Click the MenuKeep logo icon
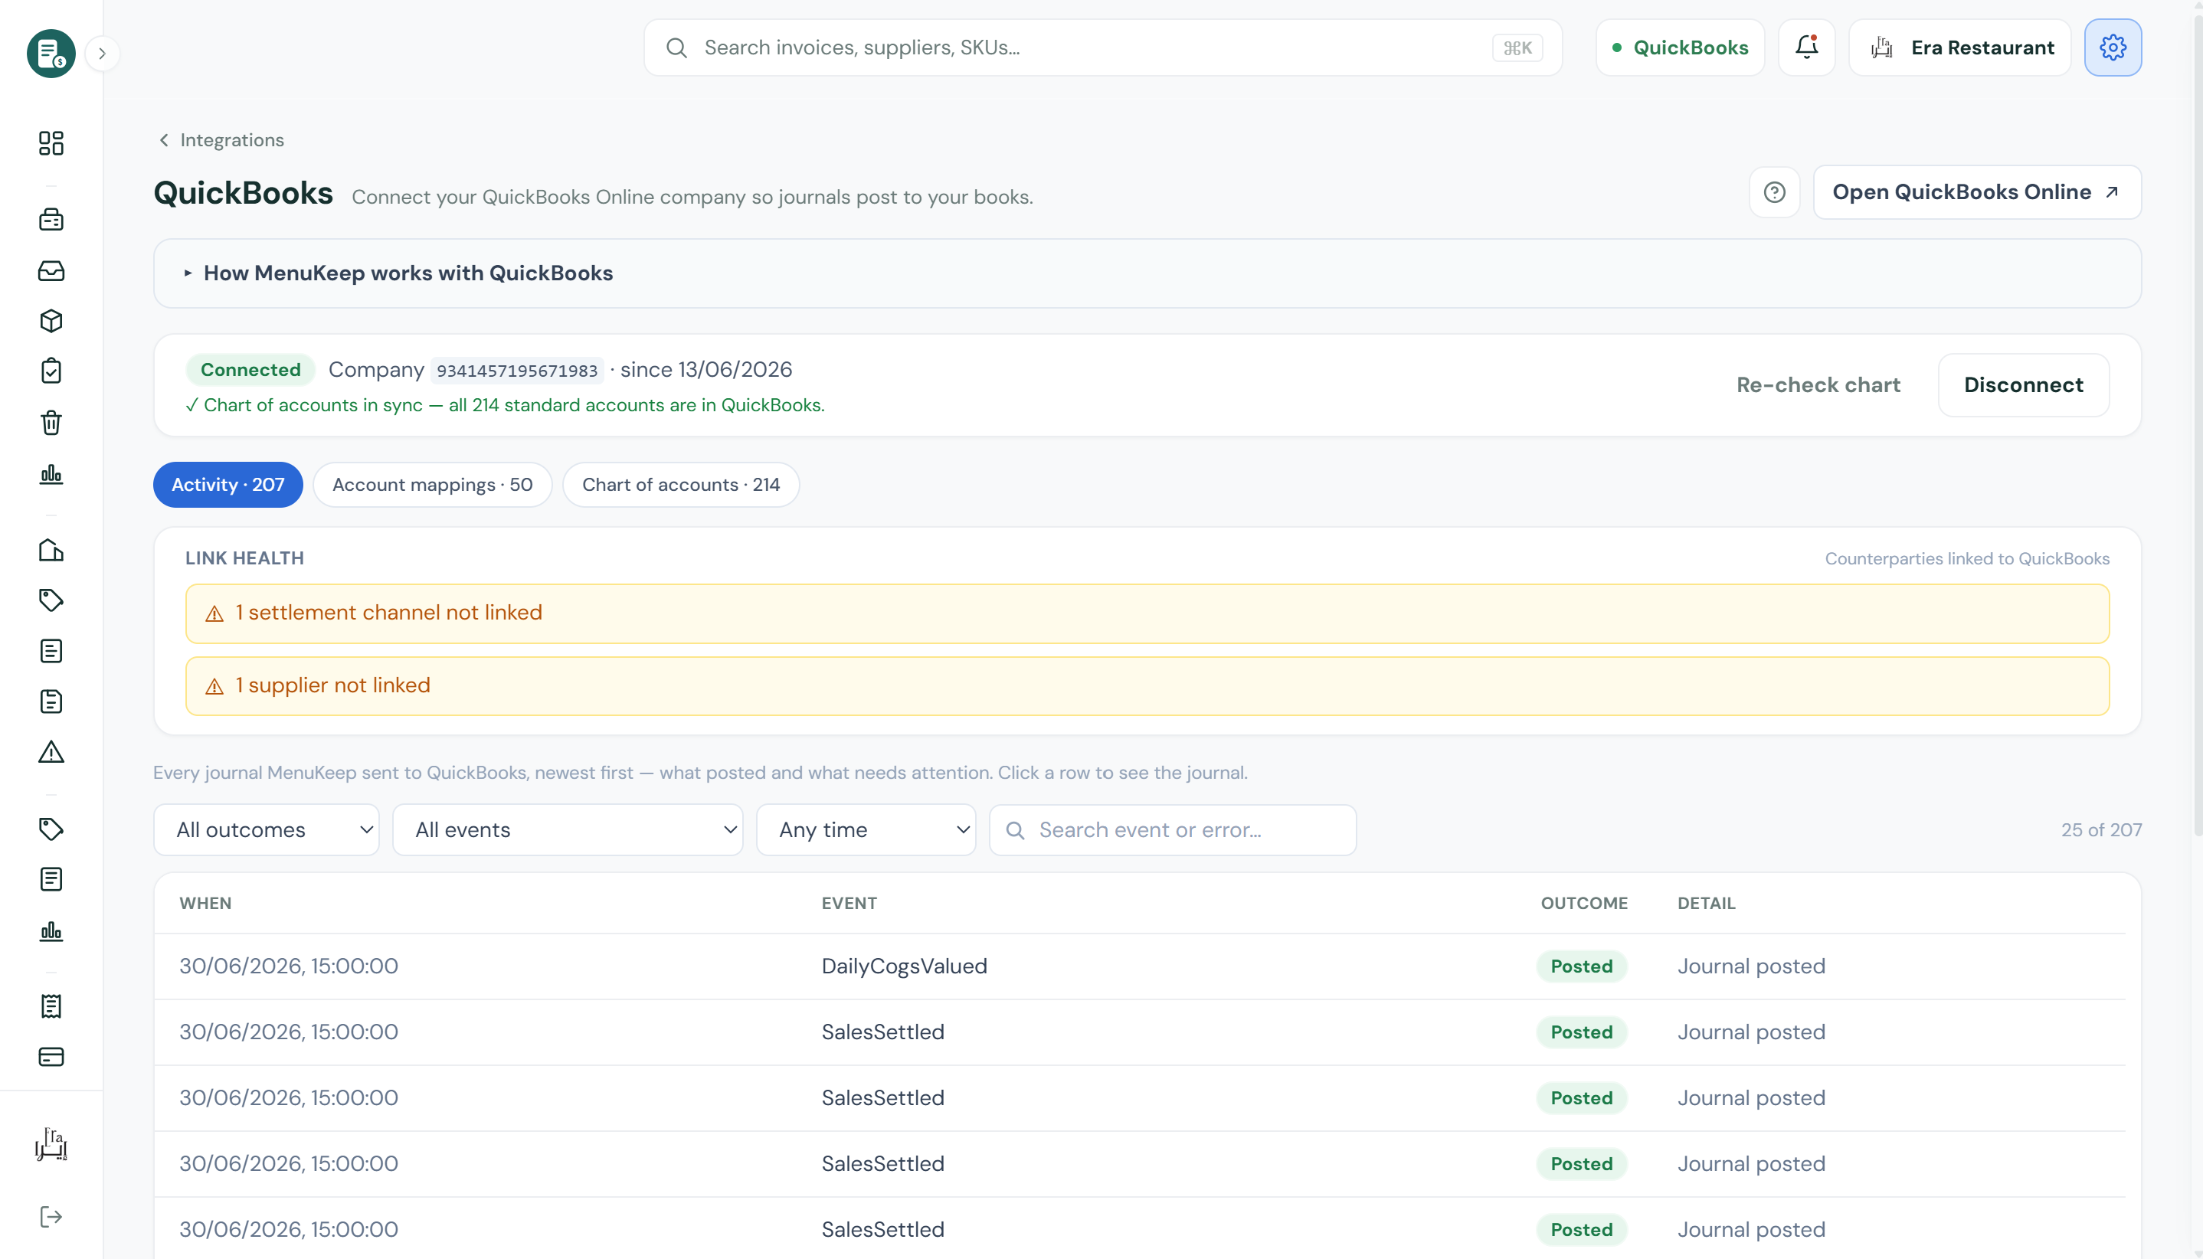Image resolution: width=2203 pixels, height=1259 pixels. point(51,54)
